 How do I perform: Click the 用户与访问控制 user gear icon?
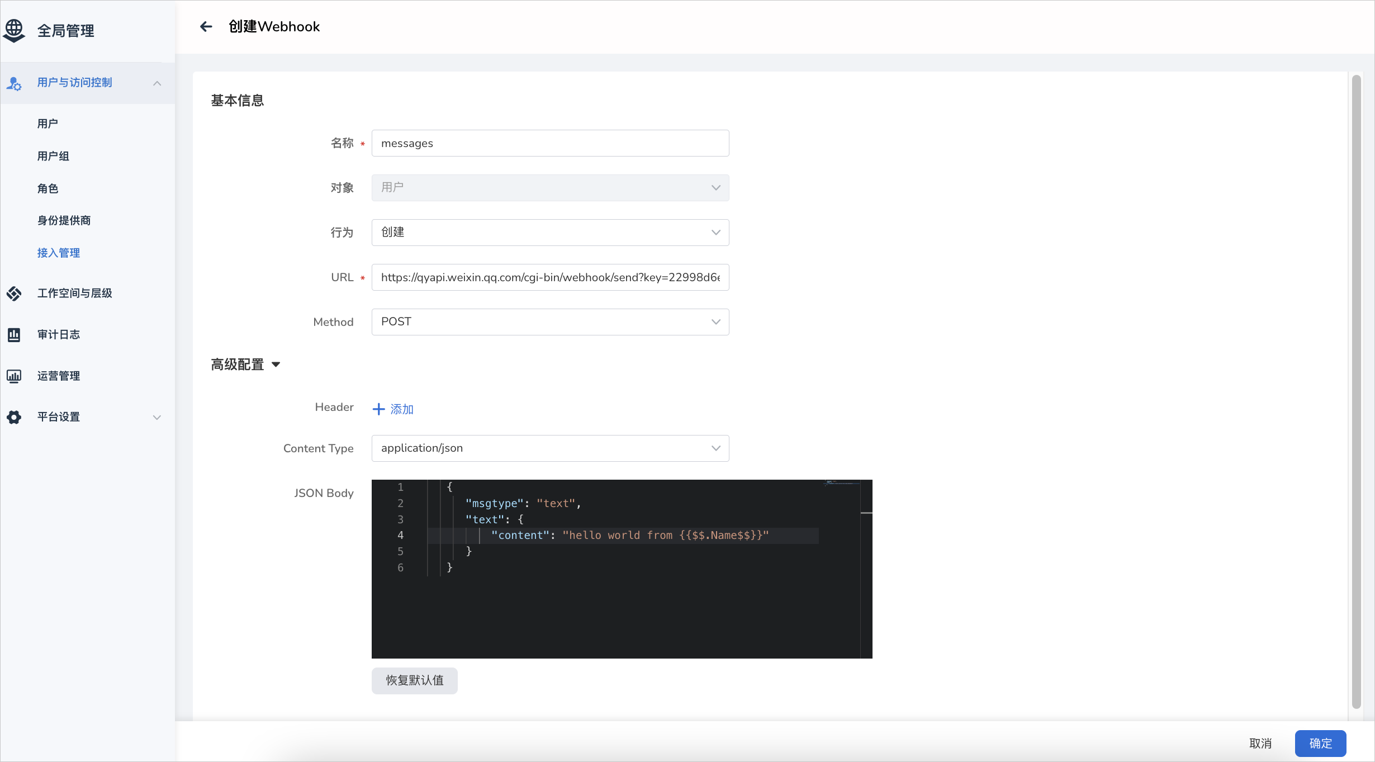point(14,83)
